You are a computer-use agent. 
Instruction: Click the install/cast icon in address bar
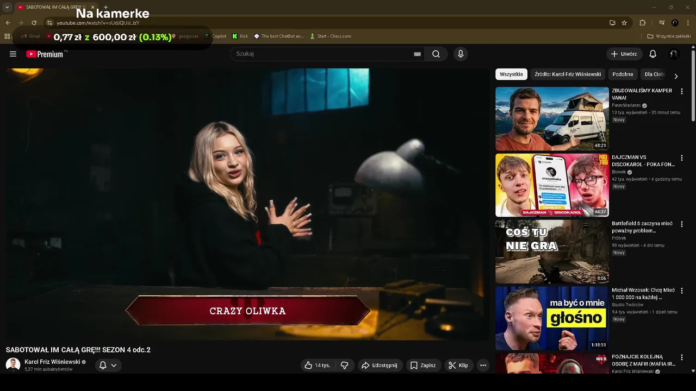click(612, 23)
